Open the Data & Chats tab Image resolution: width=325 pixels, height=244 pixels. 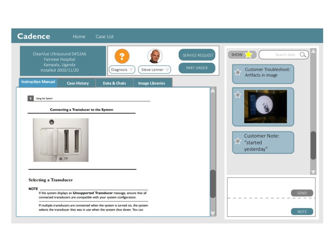pyautogui.click(x=114, y=83)
